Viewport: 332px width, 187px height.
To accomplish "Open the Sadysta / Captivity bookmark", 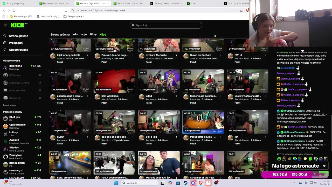I will tap(49, 16).
